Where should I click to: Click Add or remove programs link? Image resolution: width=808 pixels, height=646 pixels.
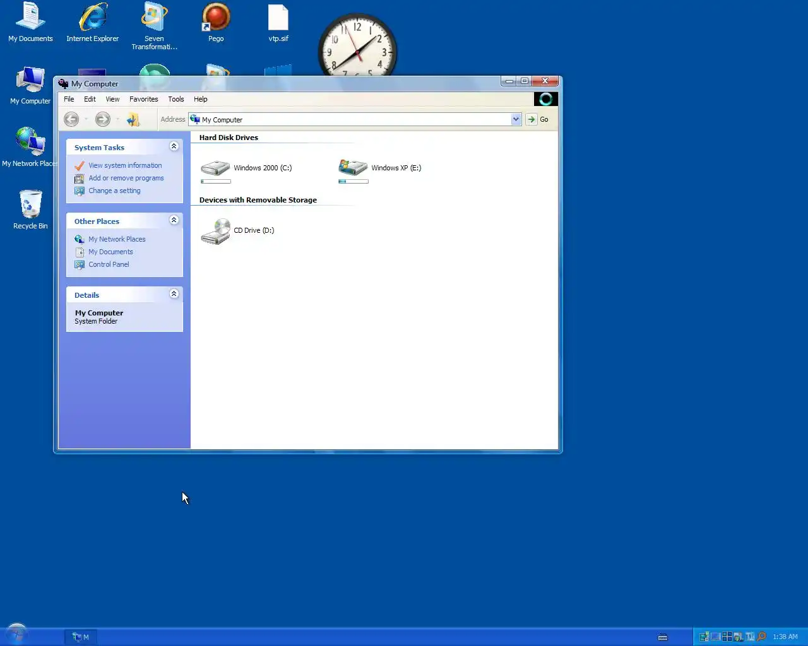pos(126,178)
